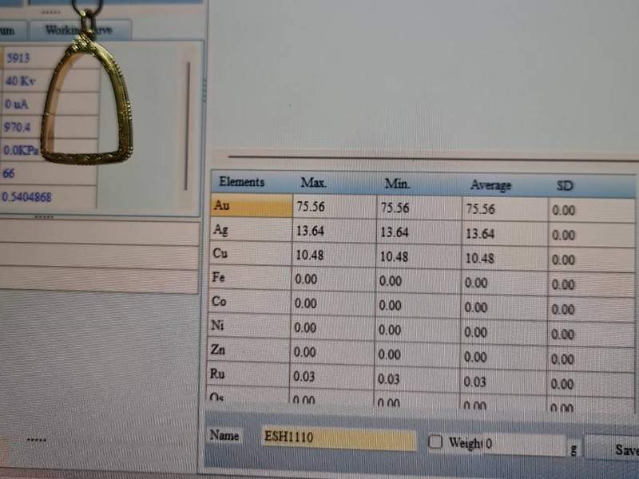Select the Ru element row
The width and height of the screenshot is (639, 479).
click(x=251, y=374)
